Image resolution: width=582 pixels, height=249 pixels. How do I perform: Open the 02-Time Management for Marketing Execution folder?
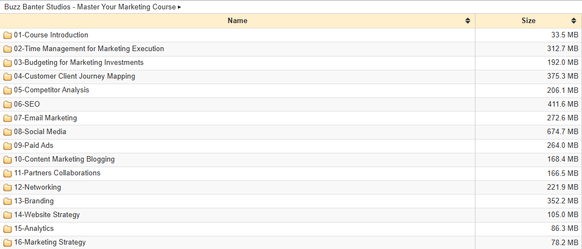click(89, 49)
